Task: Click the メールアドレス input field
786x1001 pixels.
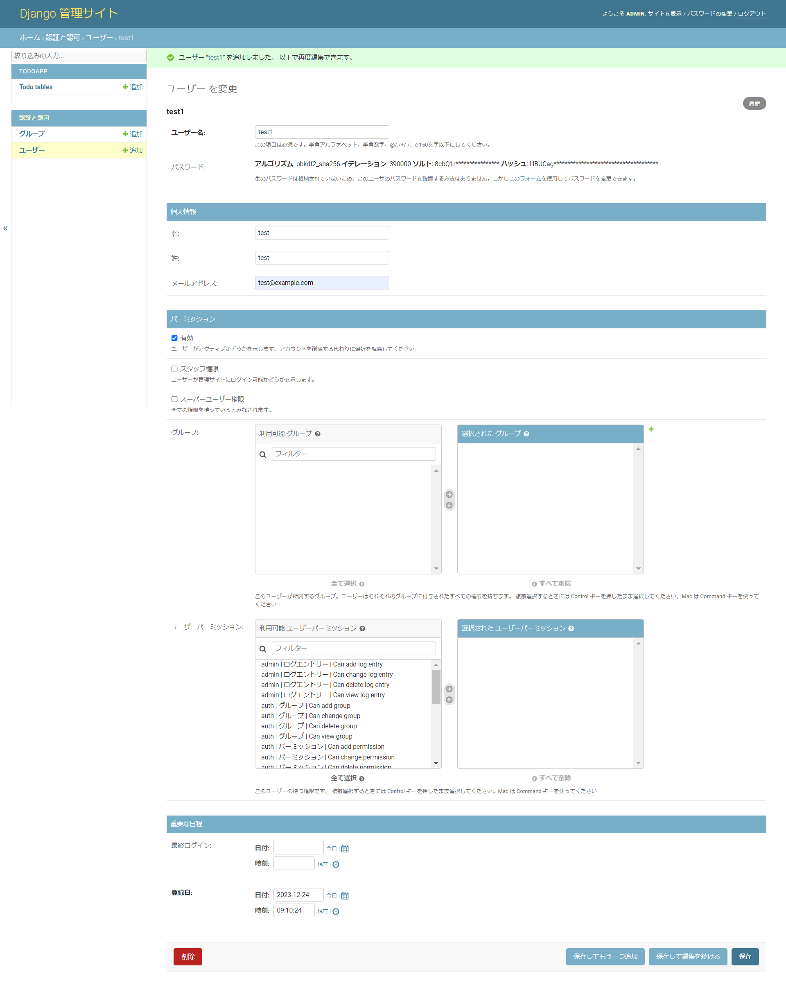Action: click(x=322, y=282)
